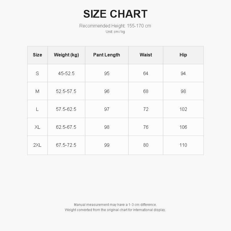Click the hip value 106
231x231 pixels.
[x=183, y=127]
